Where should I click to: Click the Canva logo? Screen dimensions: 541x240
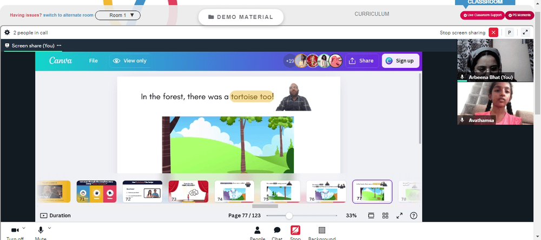(61, 60)
